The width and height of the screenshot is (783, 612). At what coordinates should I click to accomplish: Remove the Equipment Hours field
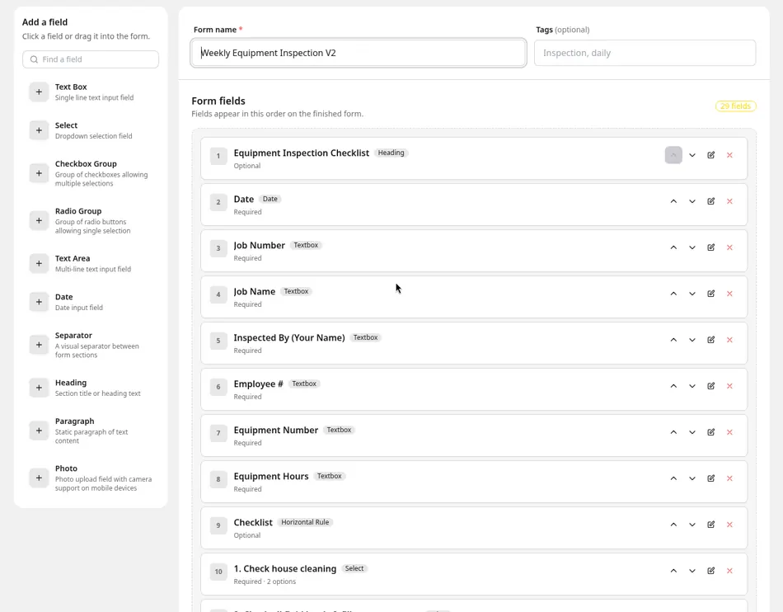tap(729, 478)
